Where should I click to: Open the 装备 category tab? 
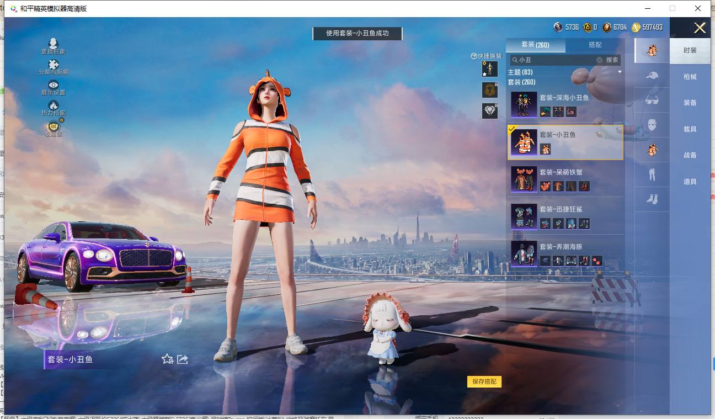click(x=690, y=103)
